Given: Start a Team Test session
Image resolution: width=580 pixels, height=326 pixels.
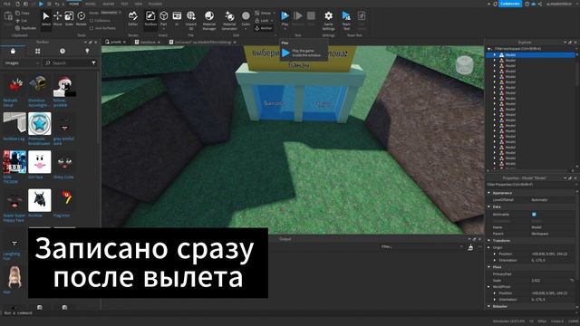Looking at the screenshot, I should click(x=346, y=20).
